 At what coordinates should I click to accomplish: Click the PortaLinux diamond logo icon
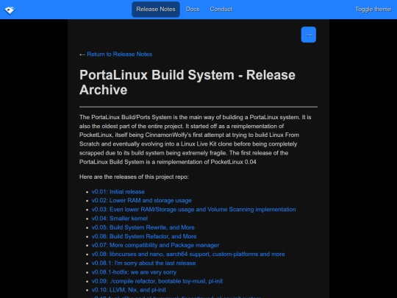[x=10, y=10]
